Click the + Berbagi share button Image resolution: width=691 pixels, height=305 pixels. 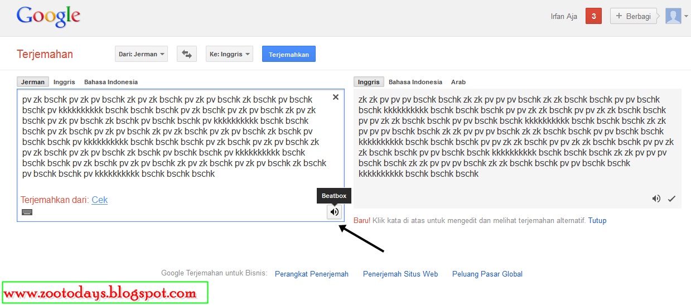click(x=634, y=16)
